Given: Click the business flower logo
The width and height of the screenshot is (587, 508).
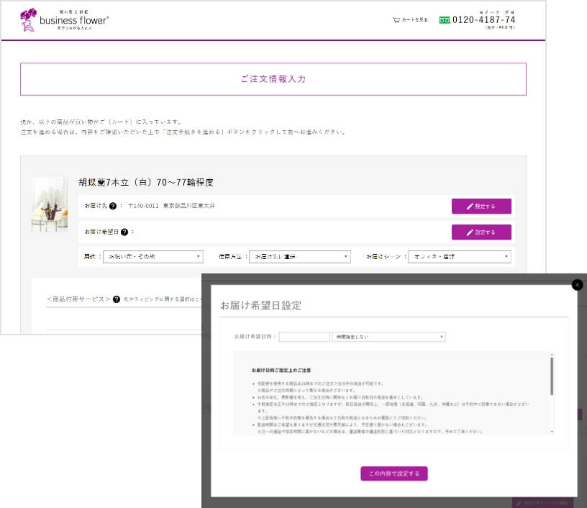Looking at the screenshot, I should coord(65,19).
